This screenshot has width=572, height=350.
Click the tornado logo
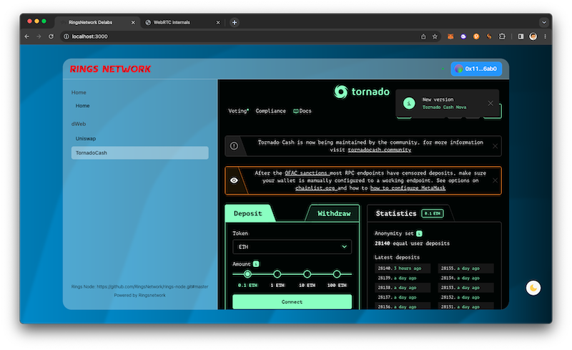tap(361, 92)
